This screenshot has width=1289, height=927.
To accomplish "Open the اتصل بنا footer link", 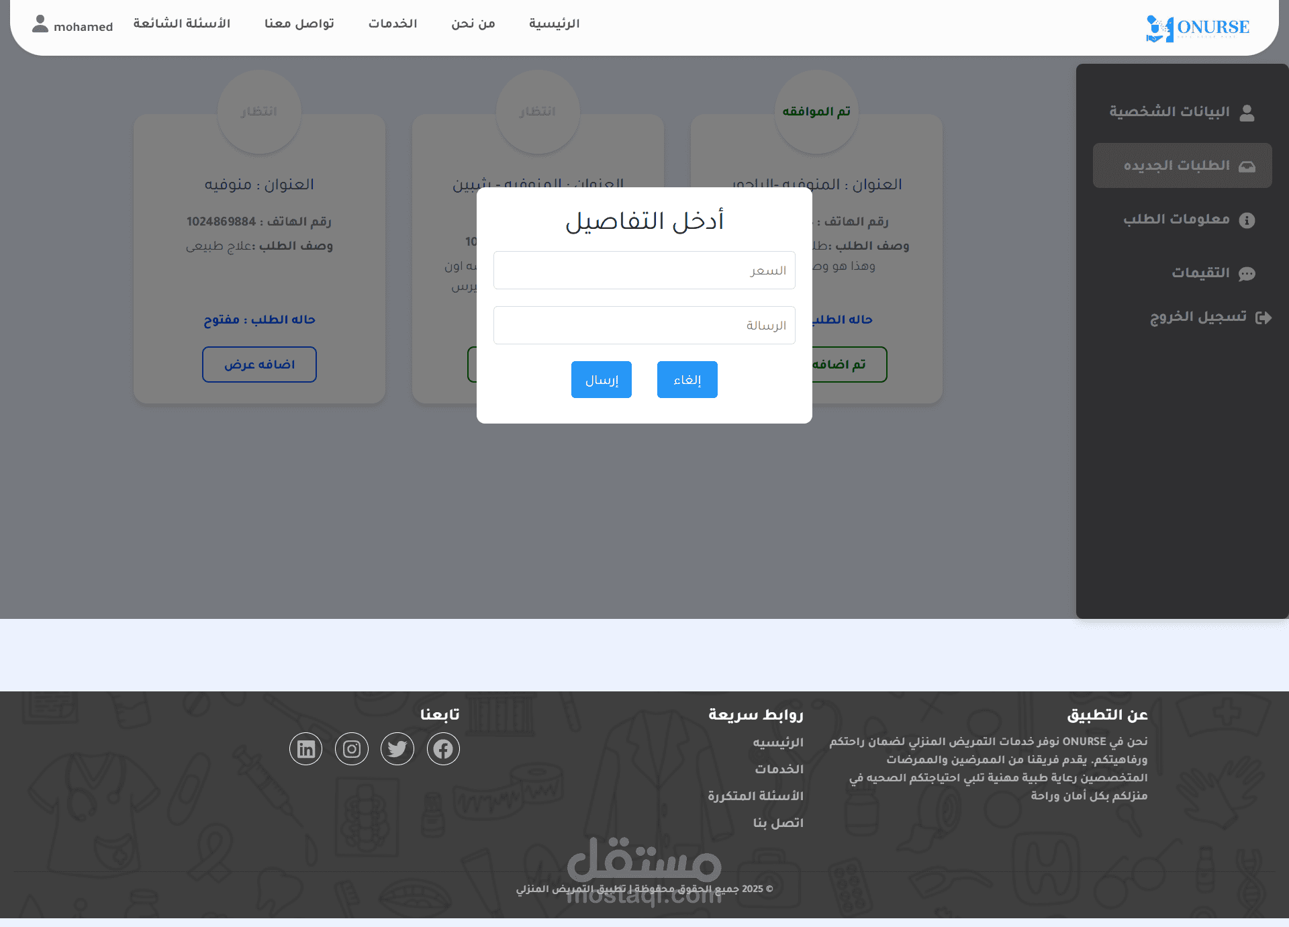I will click(x=778, y=823).
